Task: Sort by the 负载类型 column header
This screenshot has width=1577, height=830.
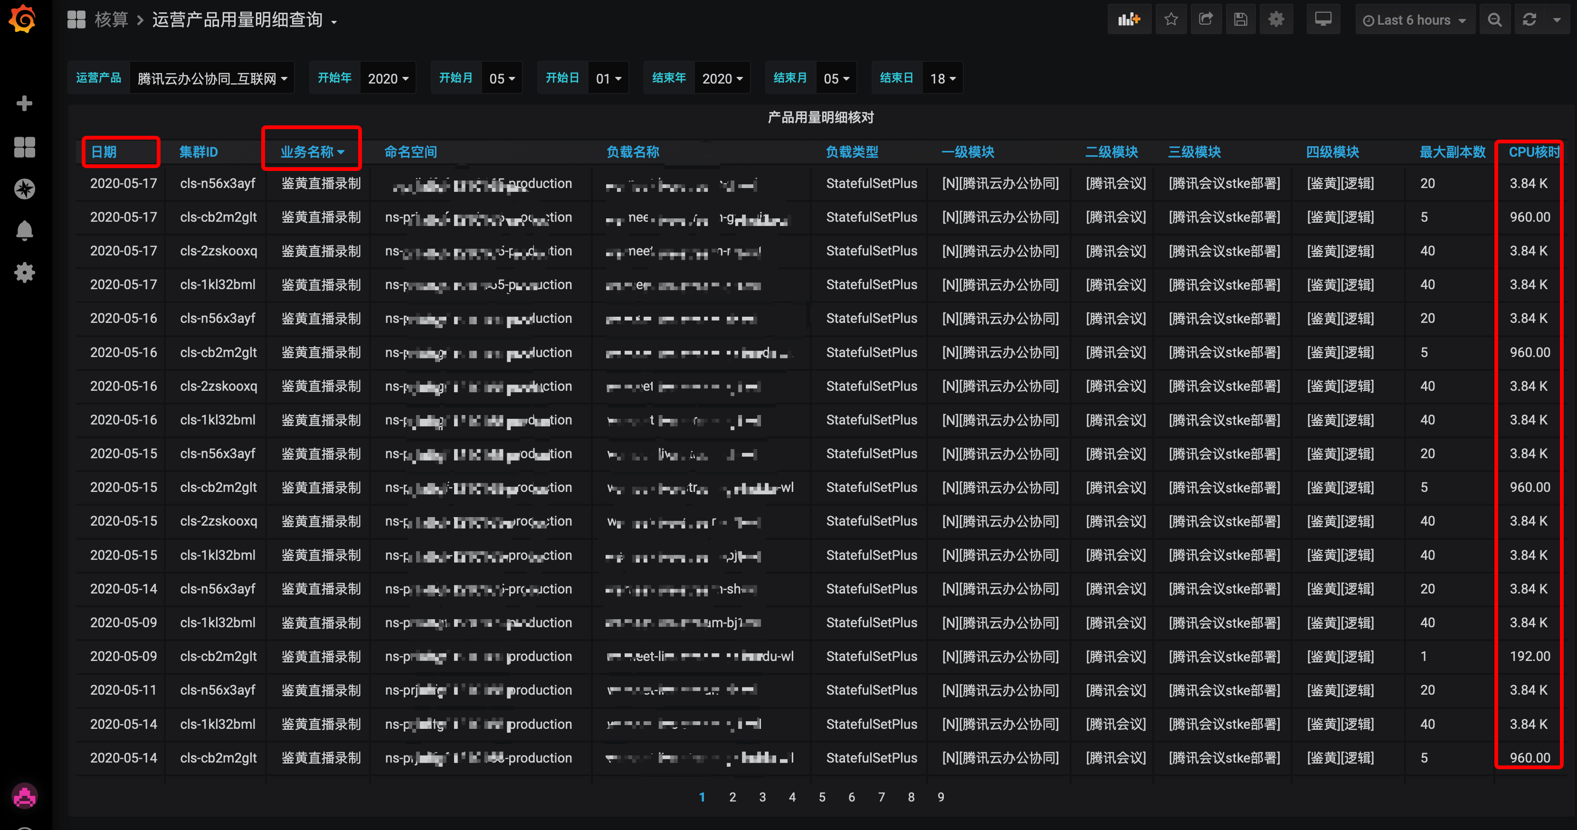Action: [x=852, y=152]
